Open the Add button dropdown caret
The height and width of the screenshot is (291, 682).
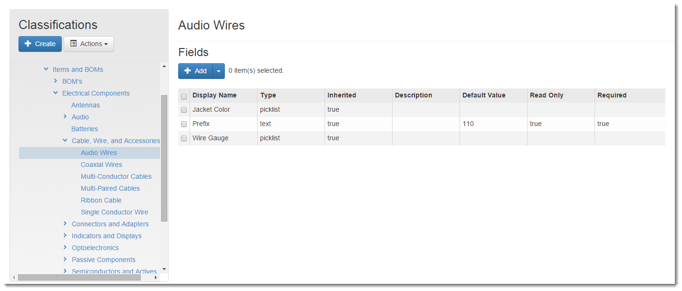[219, 71]
